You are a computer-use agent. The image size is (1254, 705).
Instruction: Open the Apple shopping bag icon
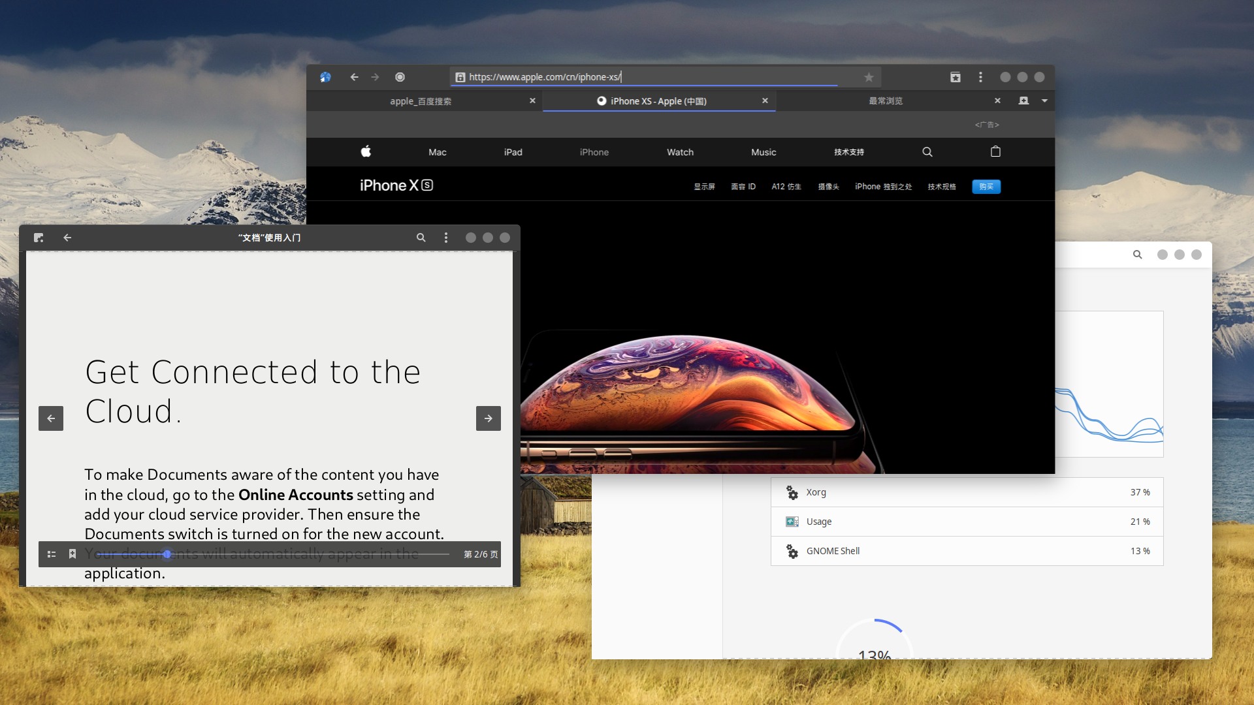[995, 151]
